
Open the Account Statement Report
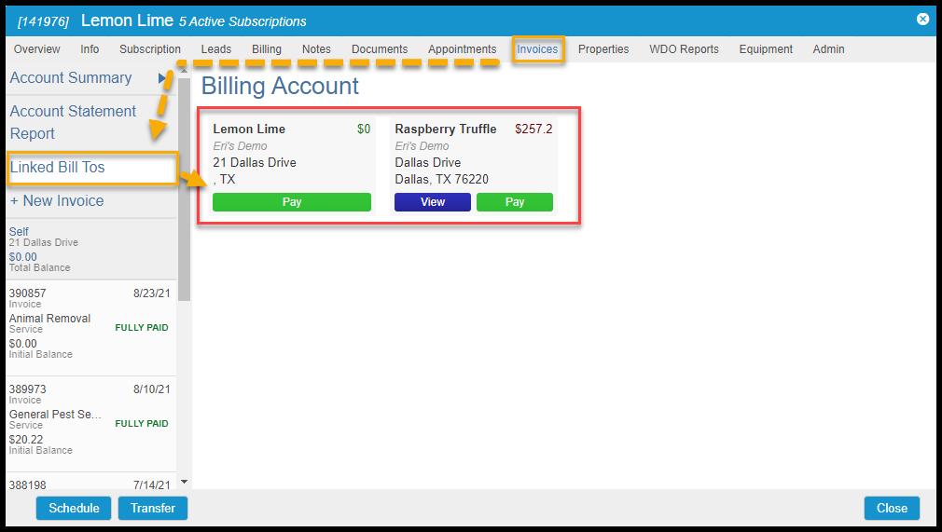pyautogui.click(x=73, y=122)
